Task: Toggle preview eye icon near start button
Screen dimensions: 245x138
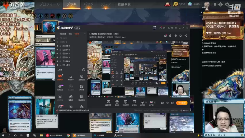Action: tap(168, 103)
